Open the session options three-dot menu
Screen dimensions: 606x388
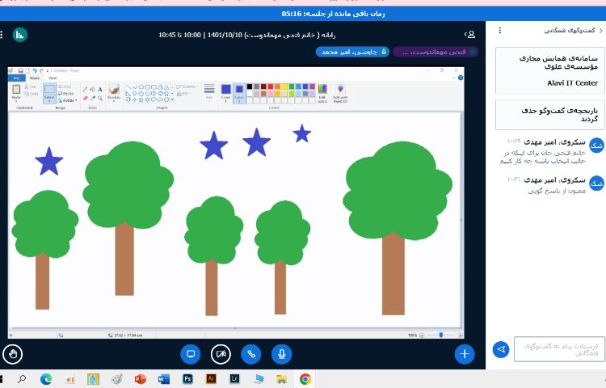click(4, 34)
